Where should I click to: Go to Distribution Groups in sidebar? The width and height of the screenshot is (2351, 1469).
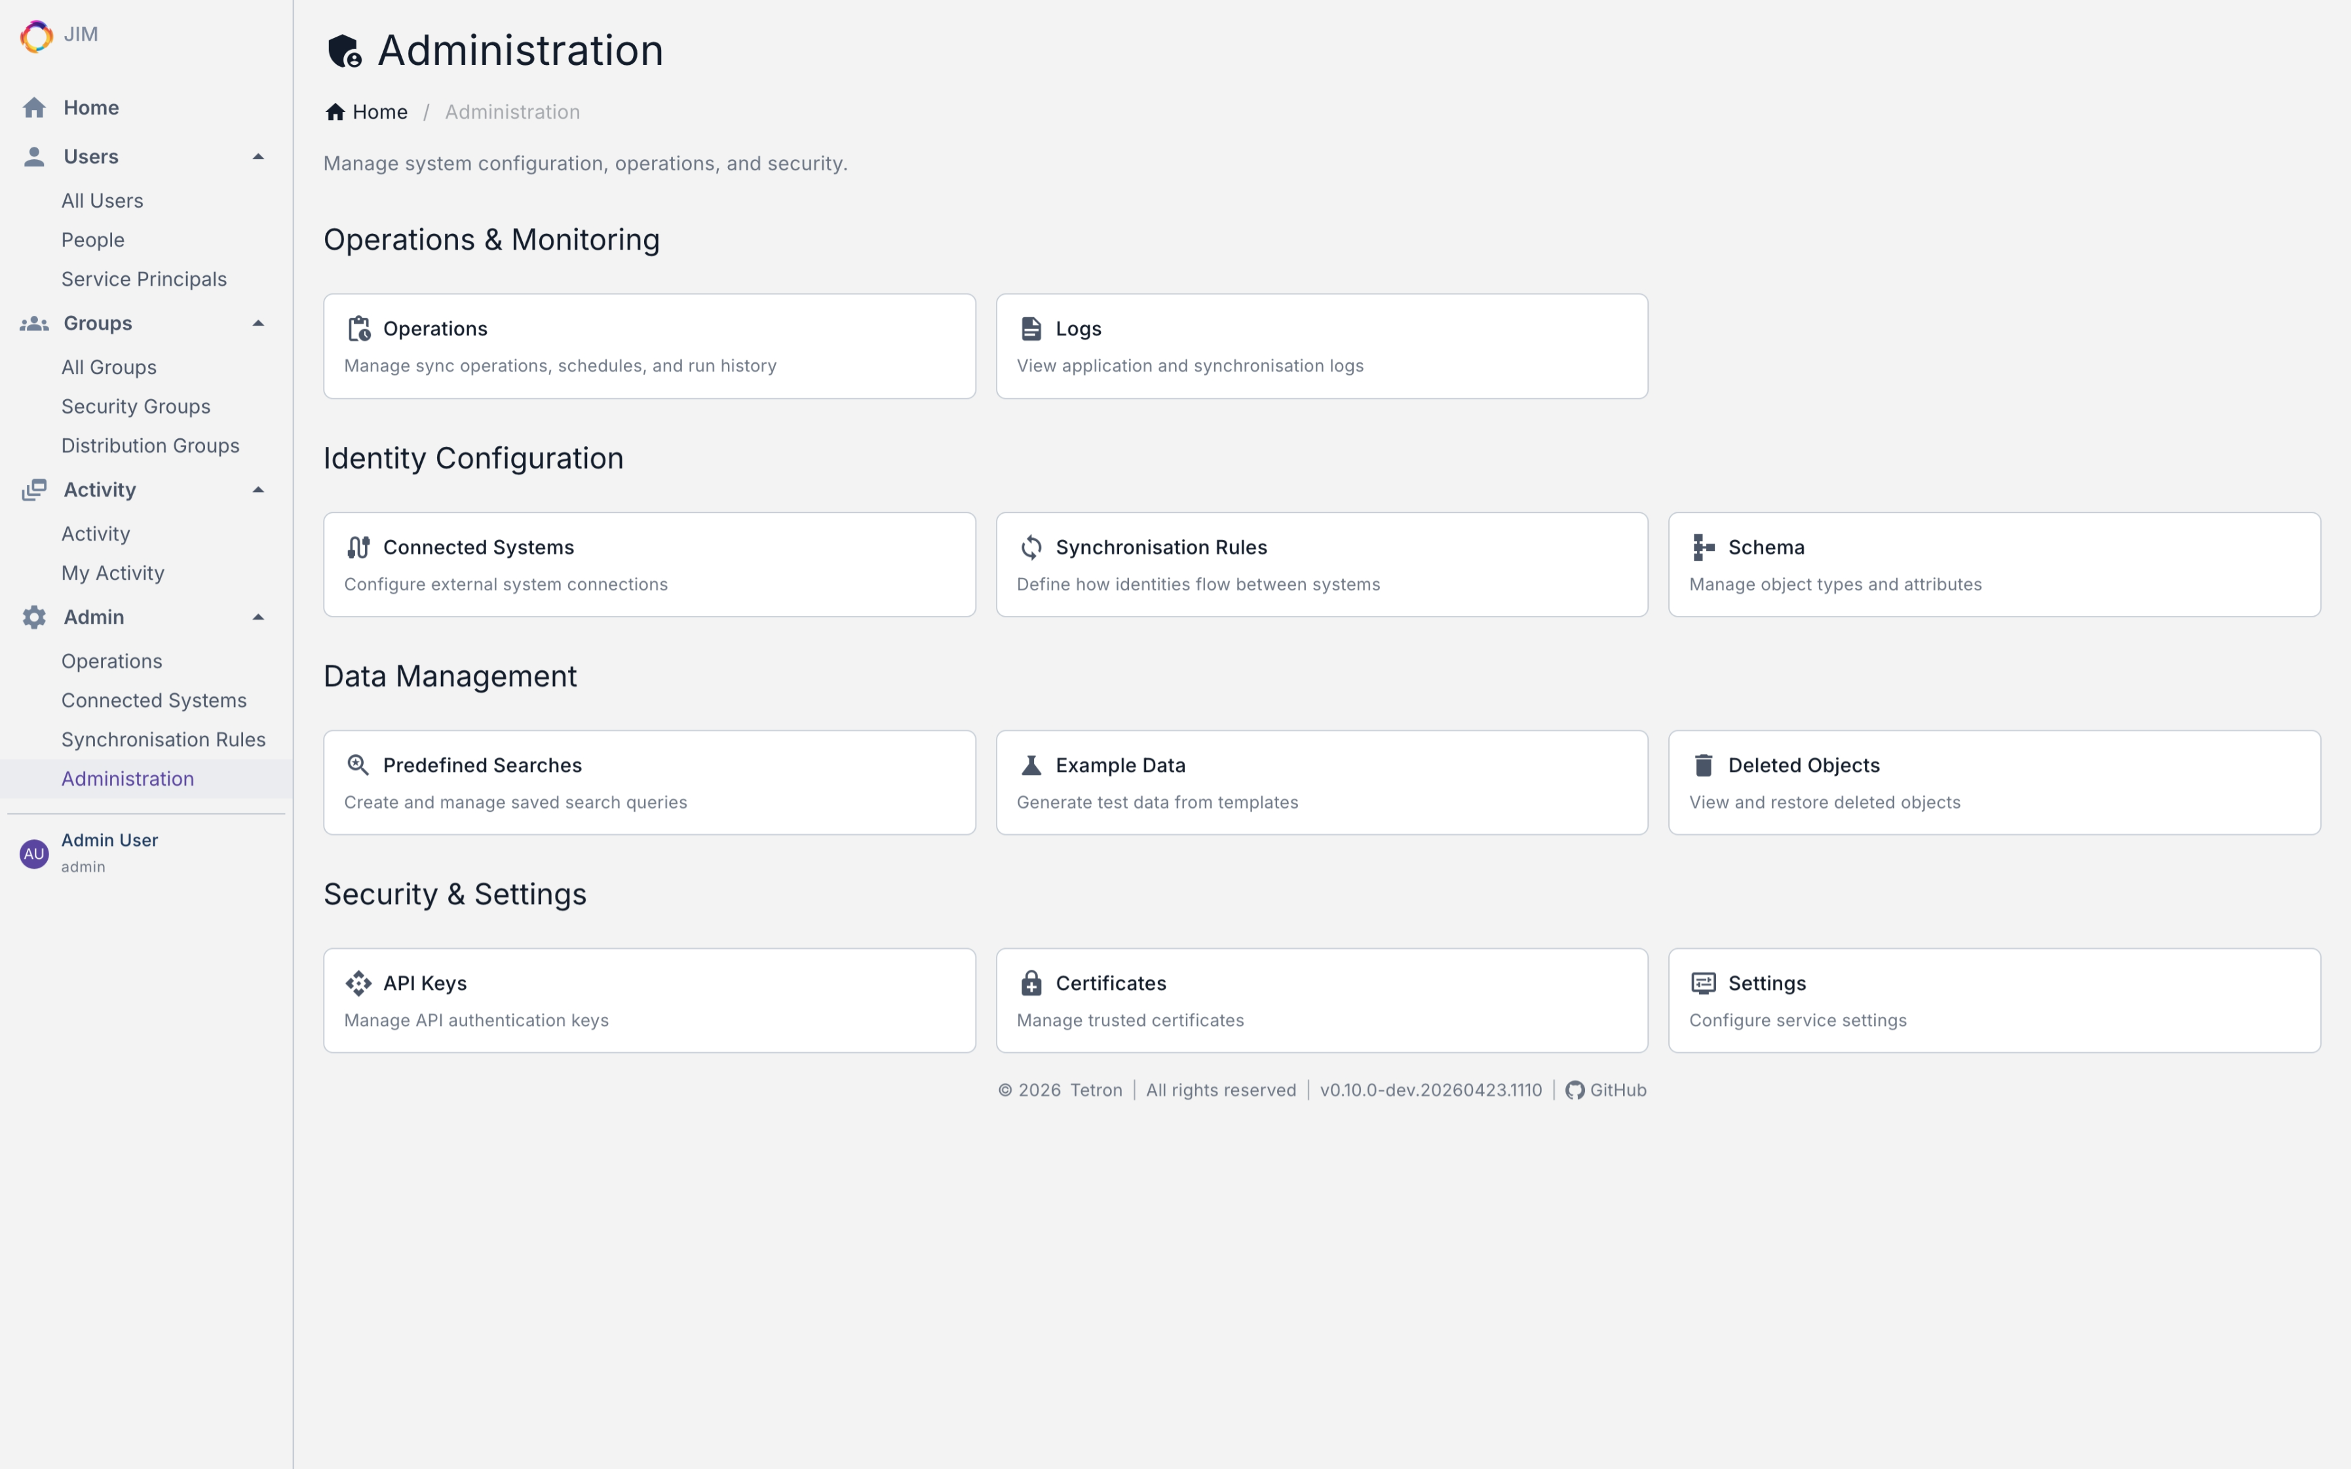[x=151, y=446]
